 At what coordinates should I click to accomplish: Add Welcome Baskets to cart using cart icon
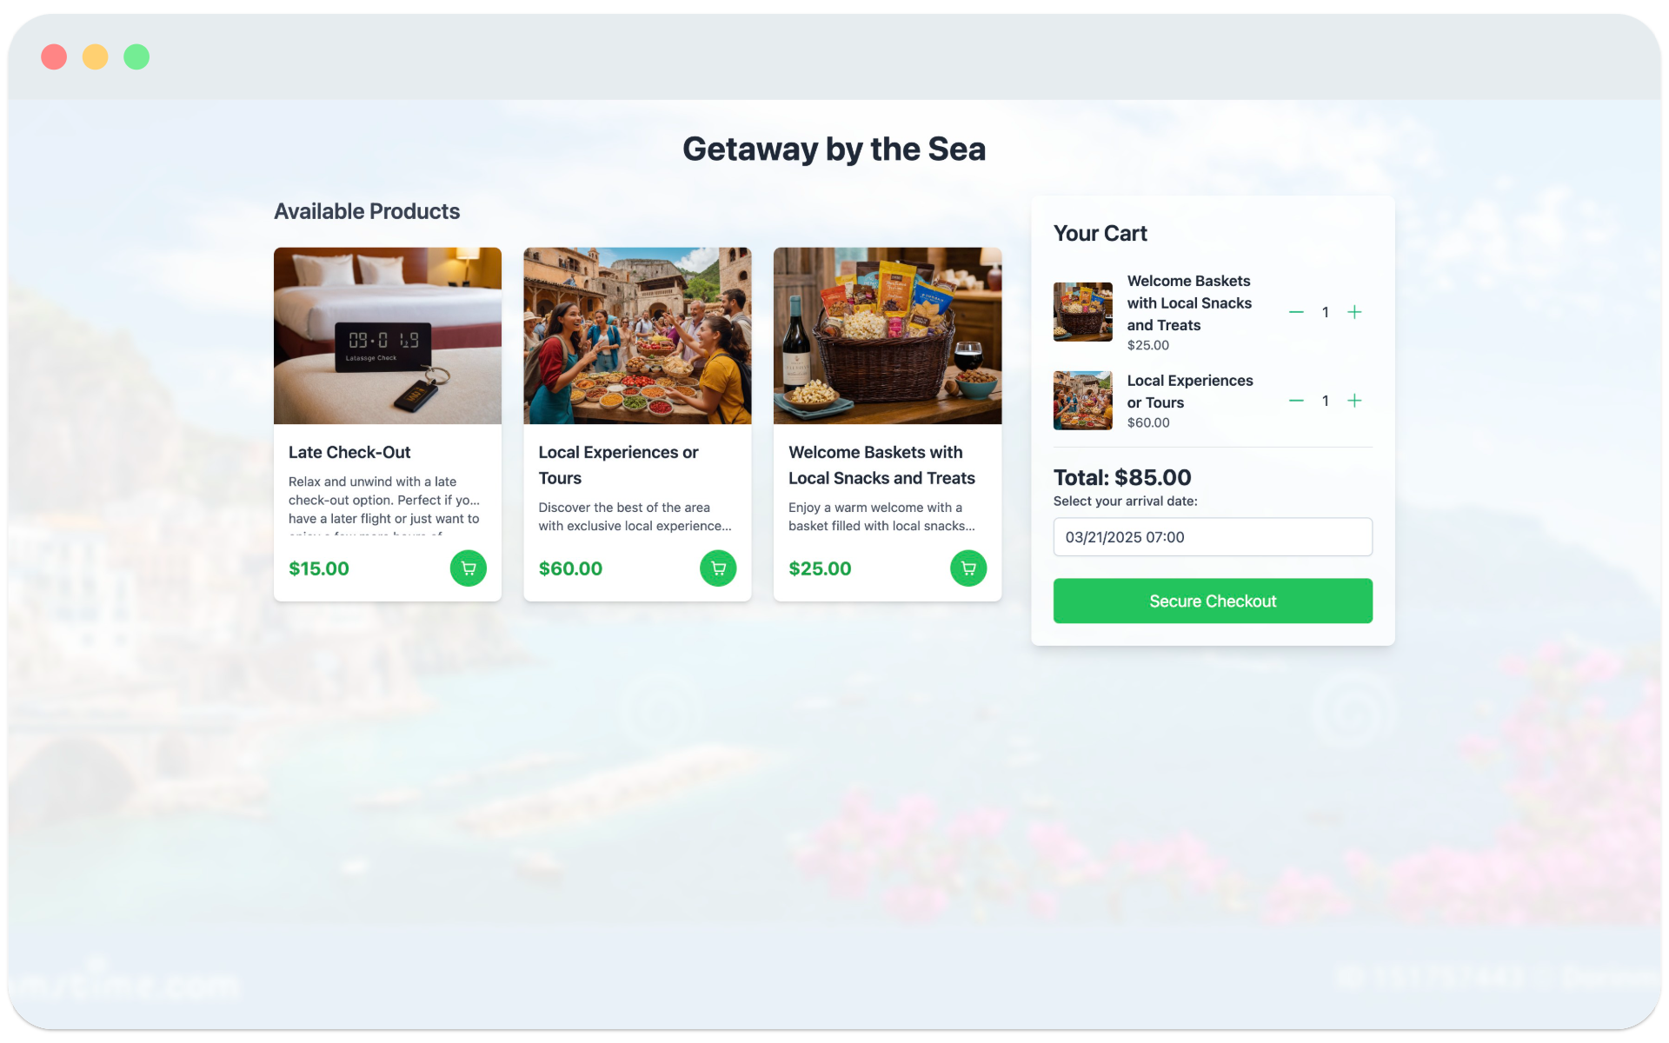point(968,568)
